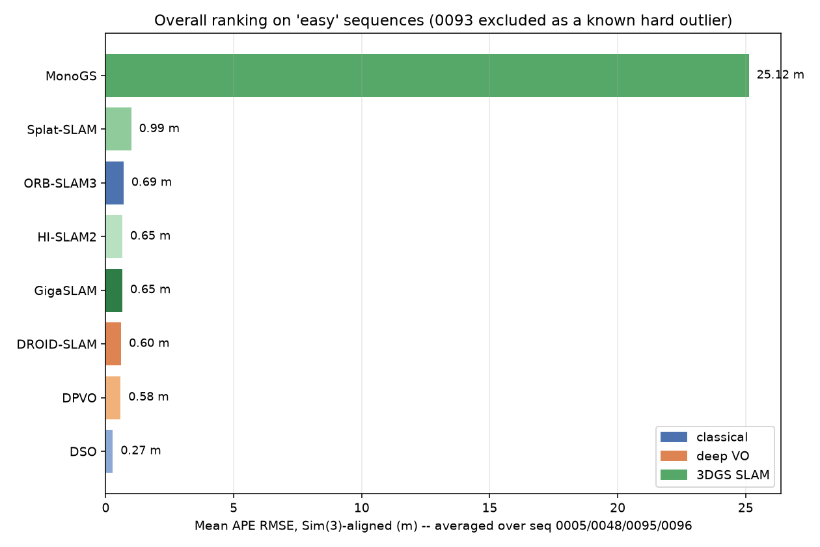Click the x-axis tick label 0
Image resolution: width=820 pixels, height=547 pixels.
pos(105,508)
